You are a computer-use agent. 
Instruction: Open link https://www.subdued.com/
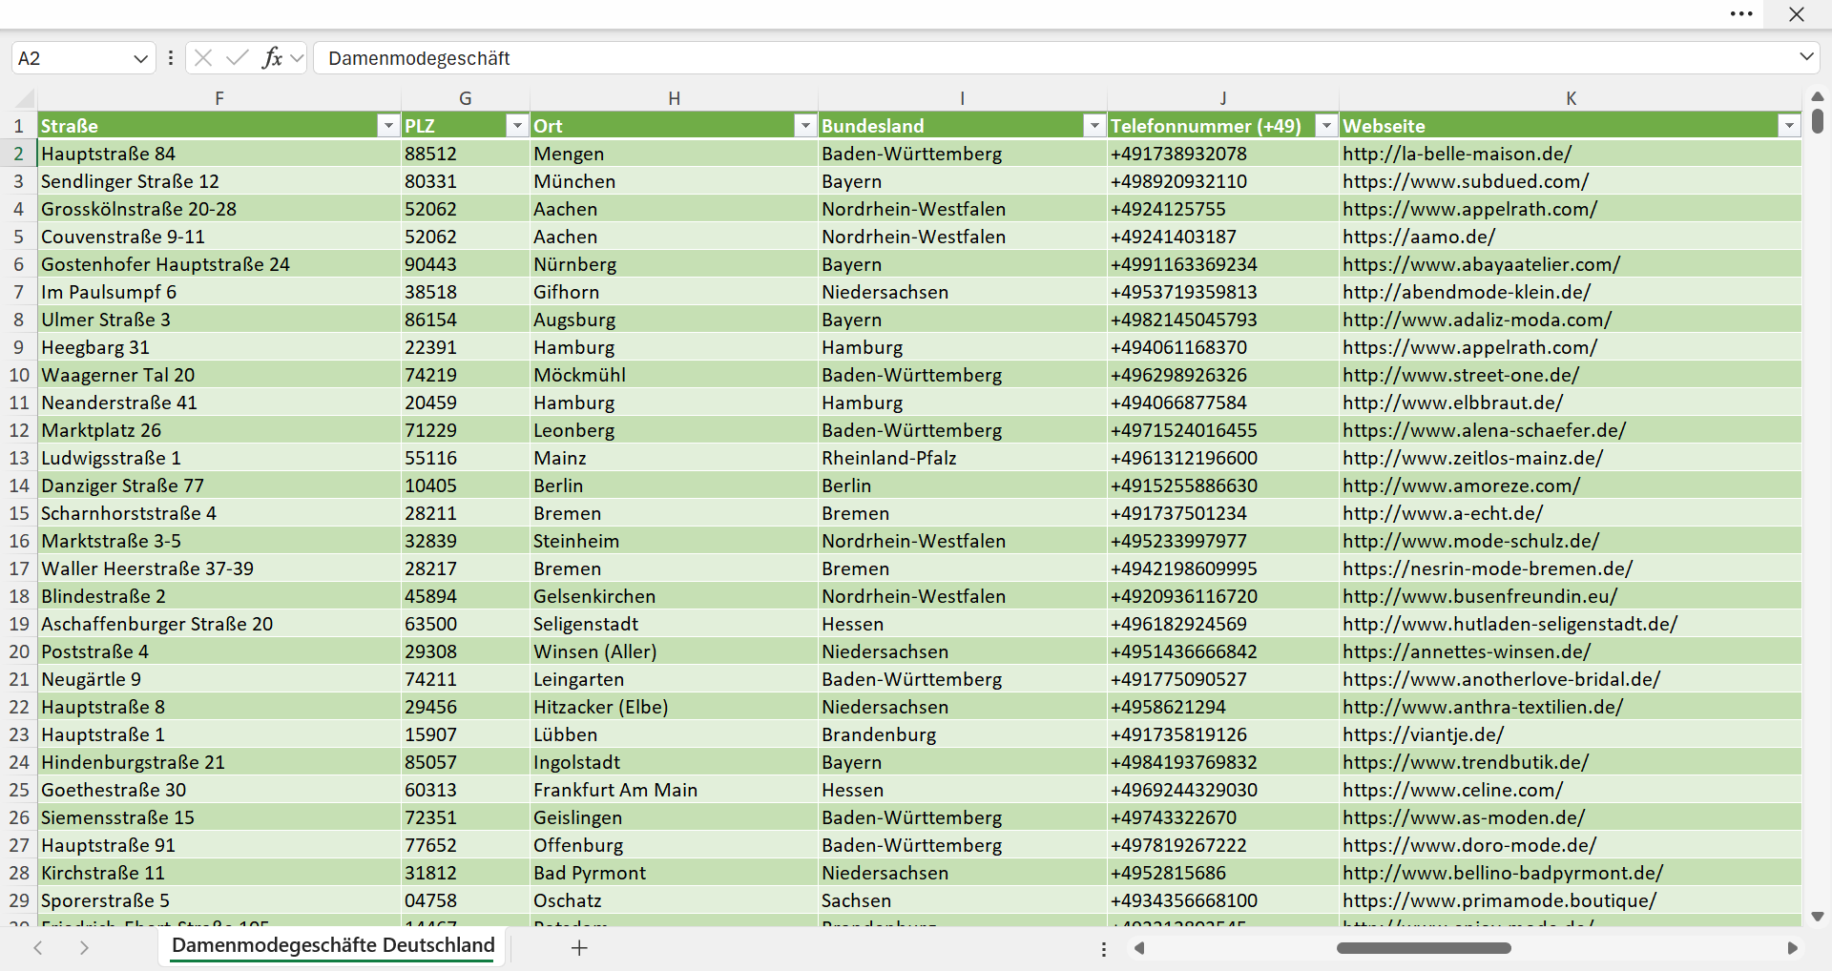click(1466, 181)
